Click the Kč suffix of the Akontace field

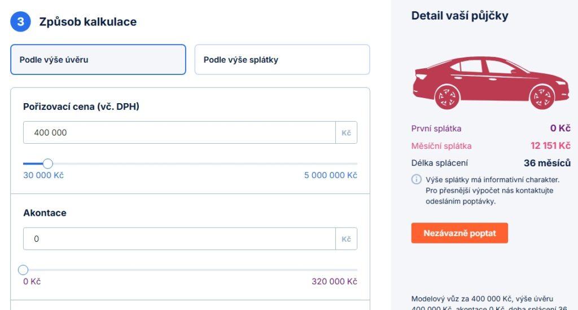click(346, 239)
